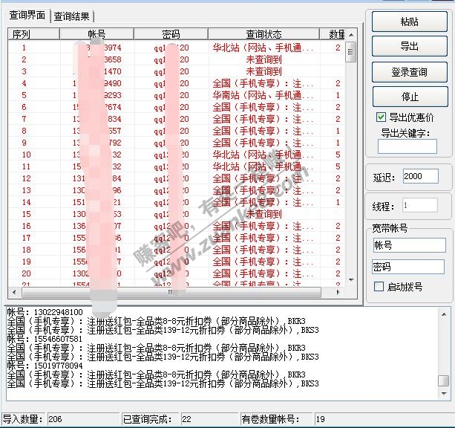Image resolution: width=455 pixels, height=428 pixels.
Task: Select row 3 status 未查询到
Action: coord(263,71)
